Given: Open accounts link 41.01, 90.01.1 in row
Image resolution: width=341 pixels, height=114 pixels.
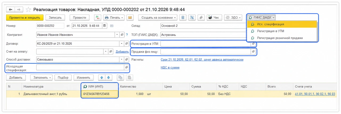Looking at the screenshot, I should click(315, 94).
